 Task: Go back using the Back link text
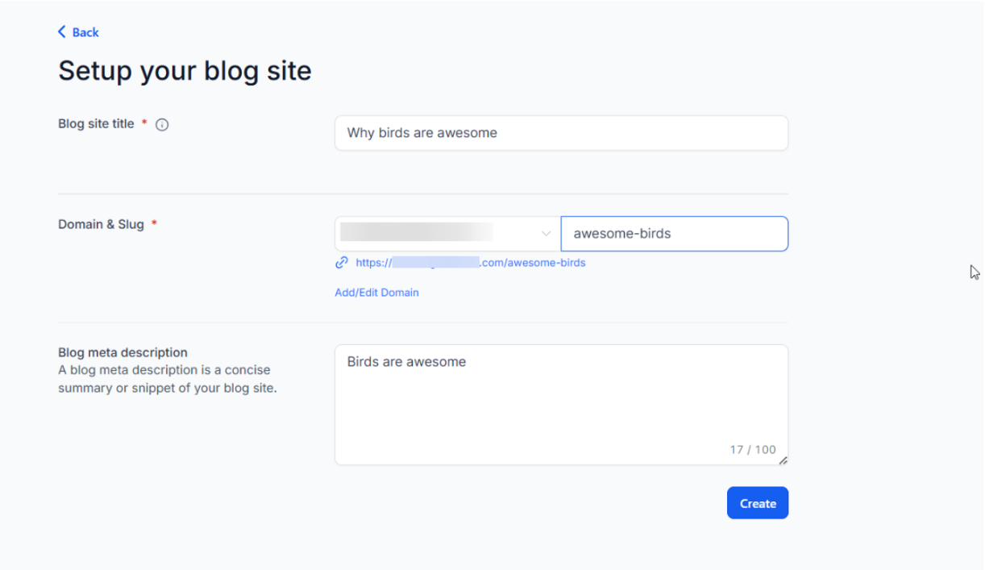click(85, 32)
